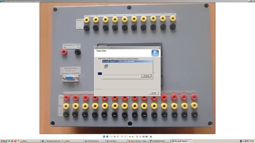The width and height of the screenshot is (255, 143).
Task: Click the installer icon in Visual C++ dialog
Action: pyautogui.click(x=106, y=66)
